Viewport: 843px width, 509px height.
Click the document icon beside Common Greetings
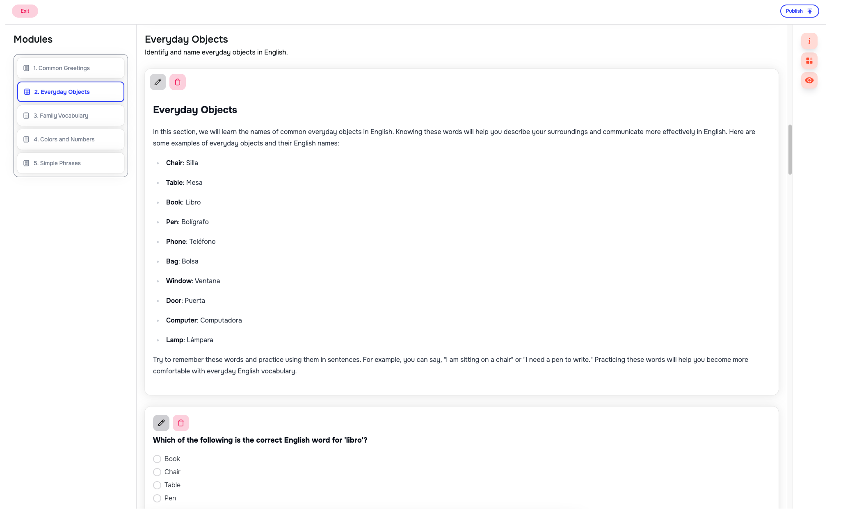click(26, 68)
